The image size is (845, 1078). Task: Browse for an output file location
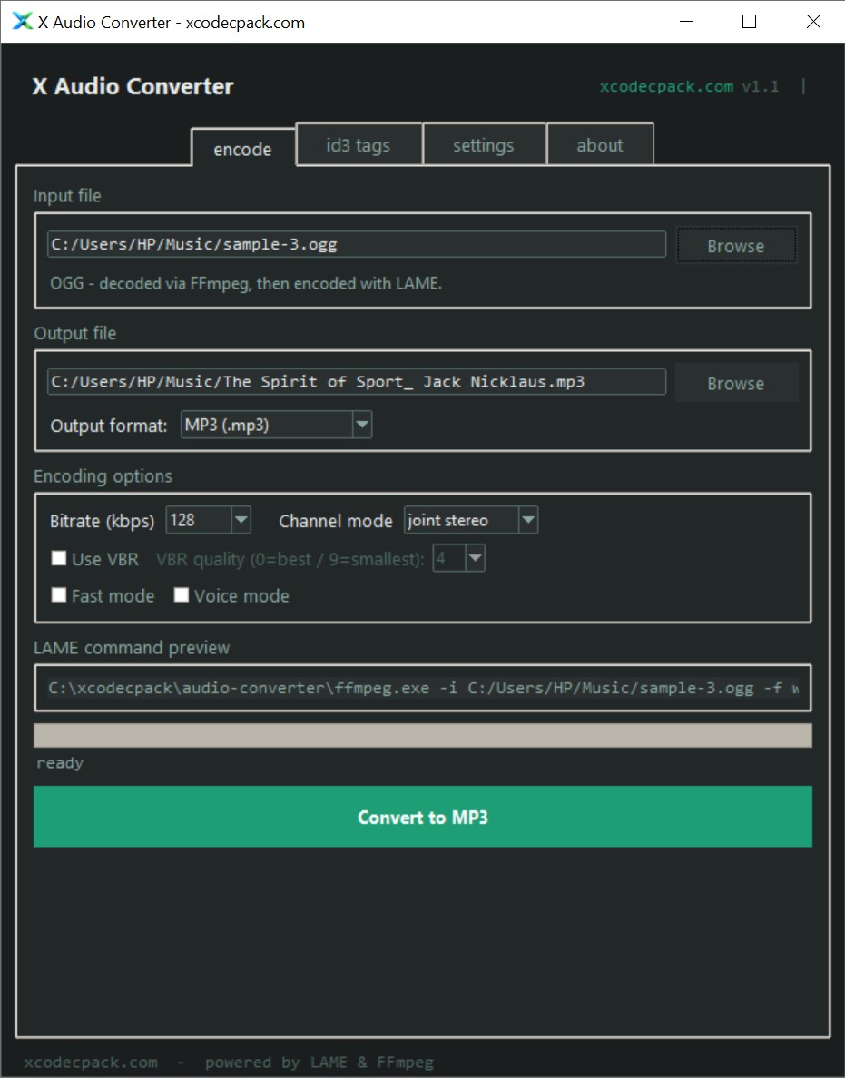pos(736,382)
